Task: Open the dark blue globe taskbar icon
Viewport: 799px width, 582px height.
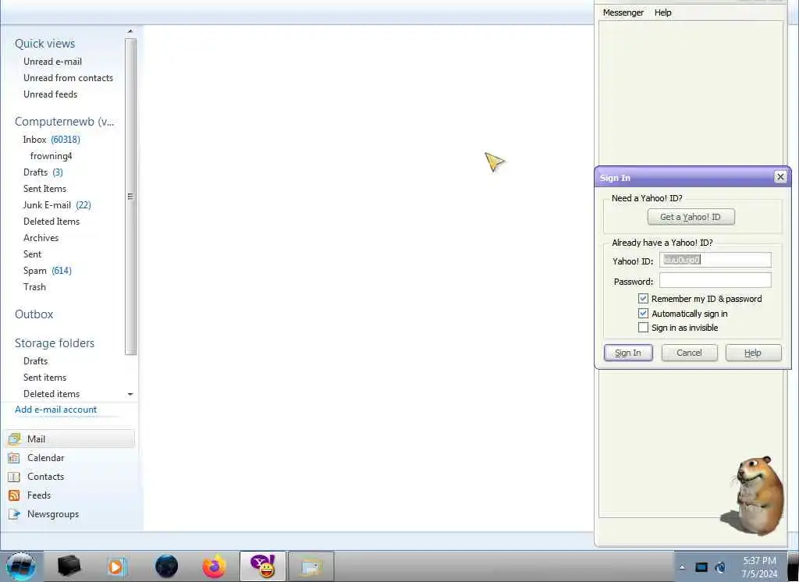Action: pos(167,566)
